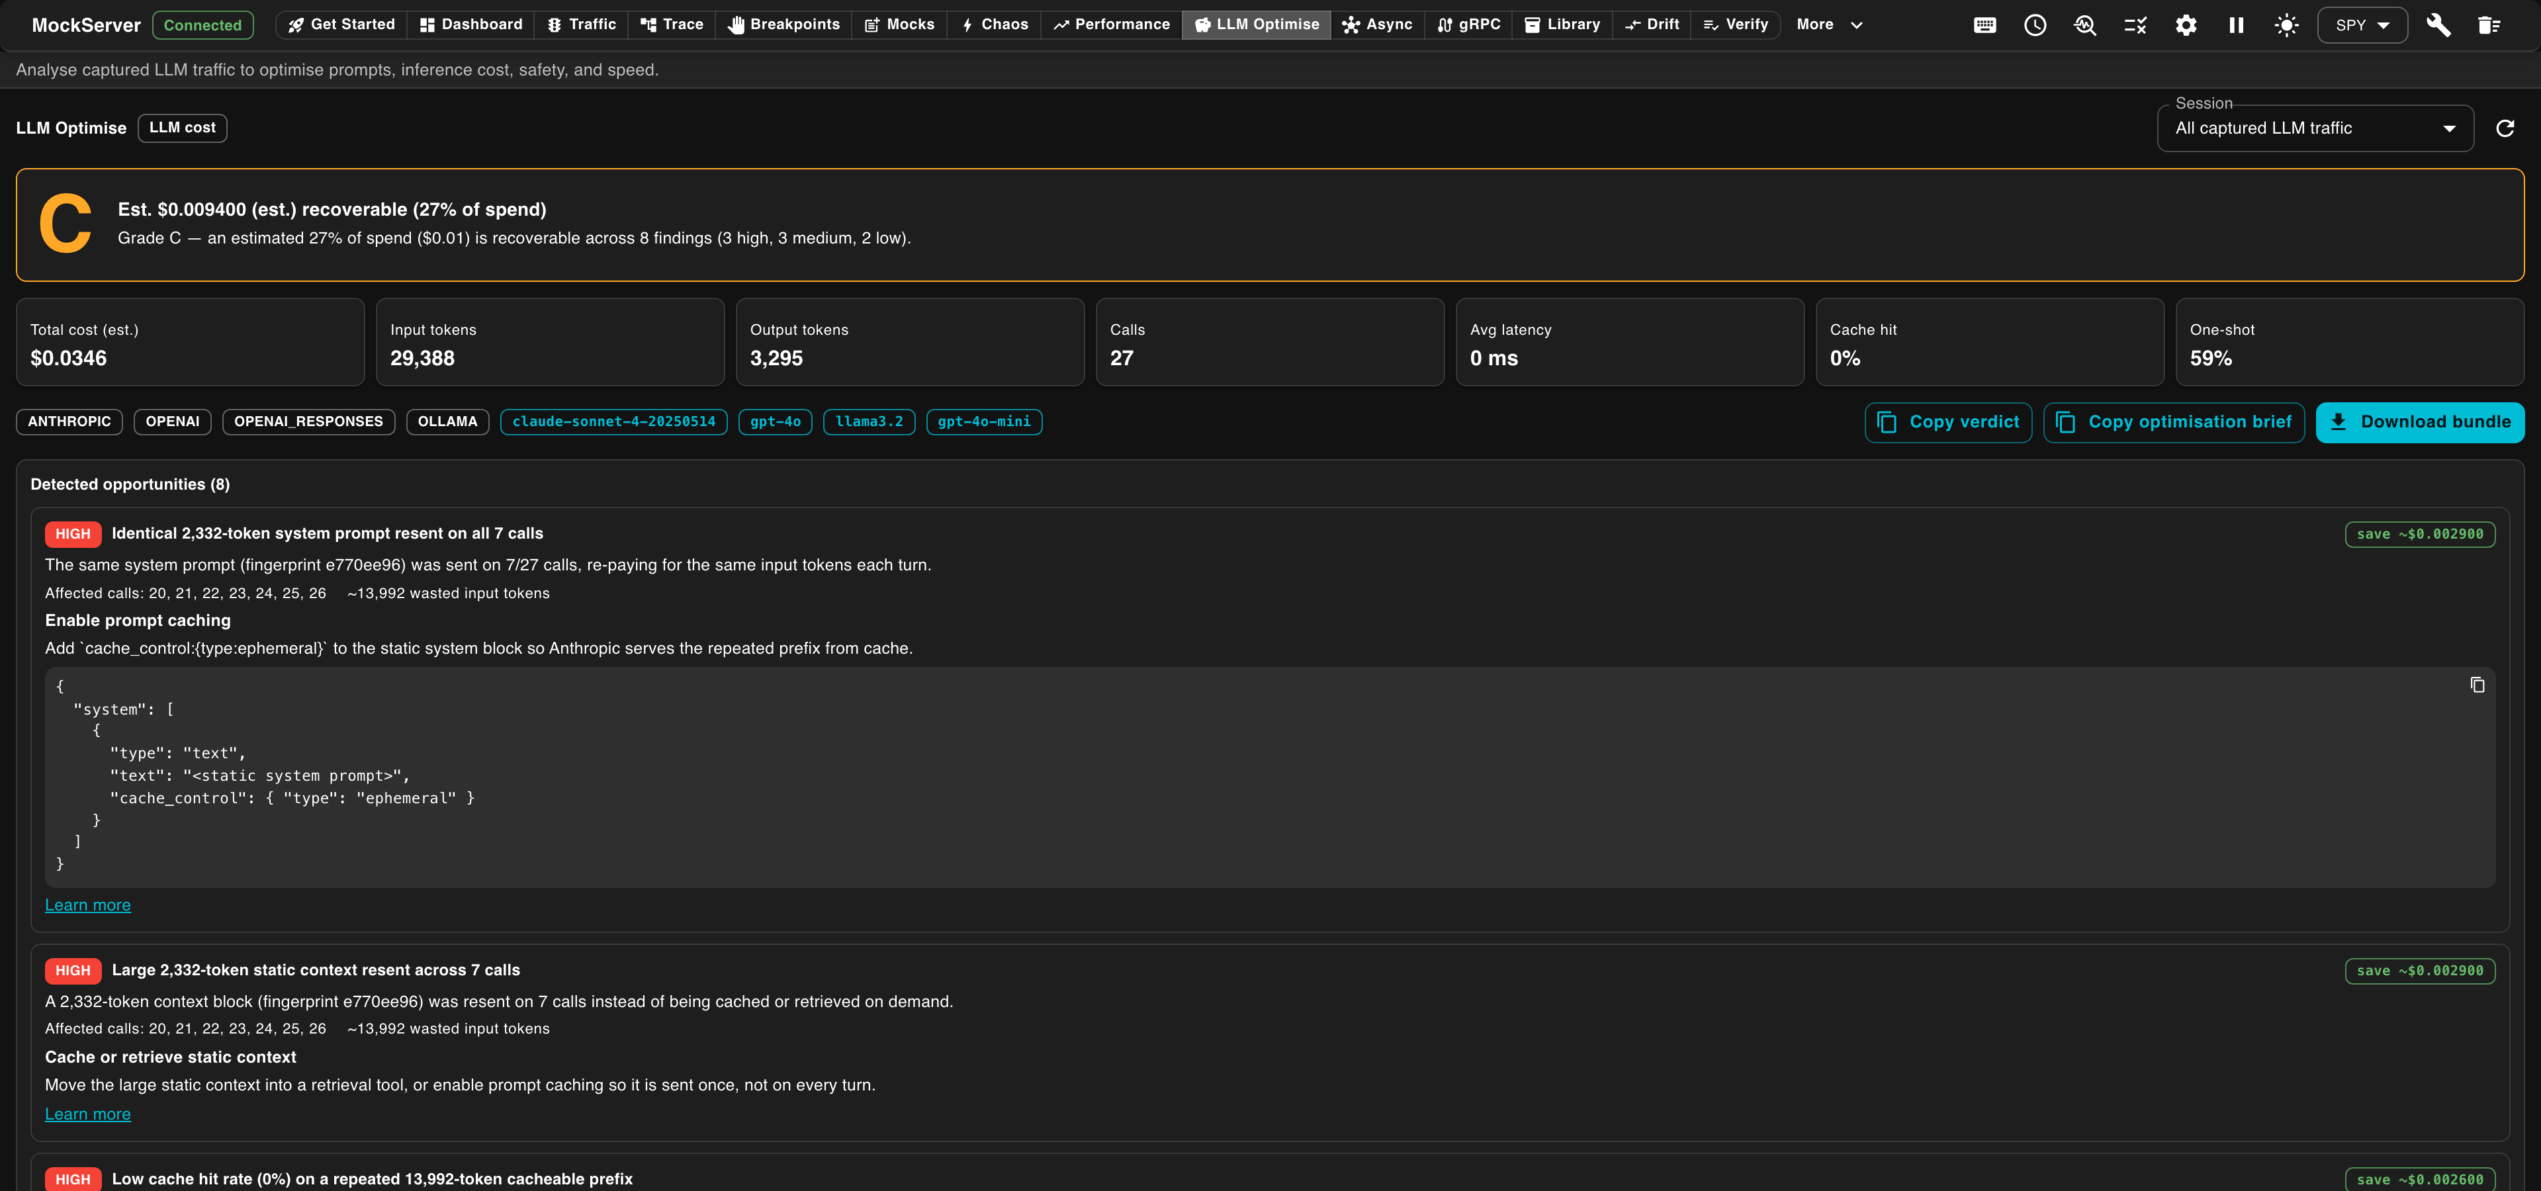Click Detected opportunities (8) header
Image resolution: width=2541 pixels, height=1191 pixels.
click(130, 484)
